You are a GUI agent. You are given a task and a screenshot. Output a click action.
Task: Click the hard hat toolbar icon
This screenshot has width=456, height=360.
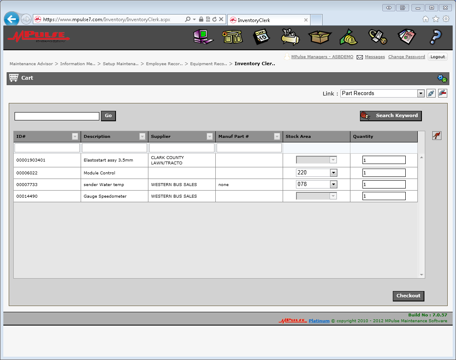pos(348,37)
